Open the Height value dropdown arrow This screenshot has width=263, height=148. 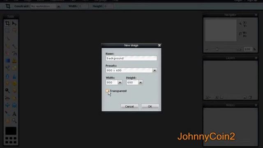[x=141, y=82]
